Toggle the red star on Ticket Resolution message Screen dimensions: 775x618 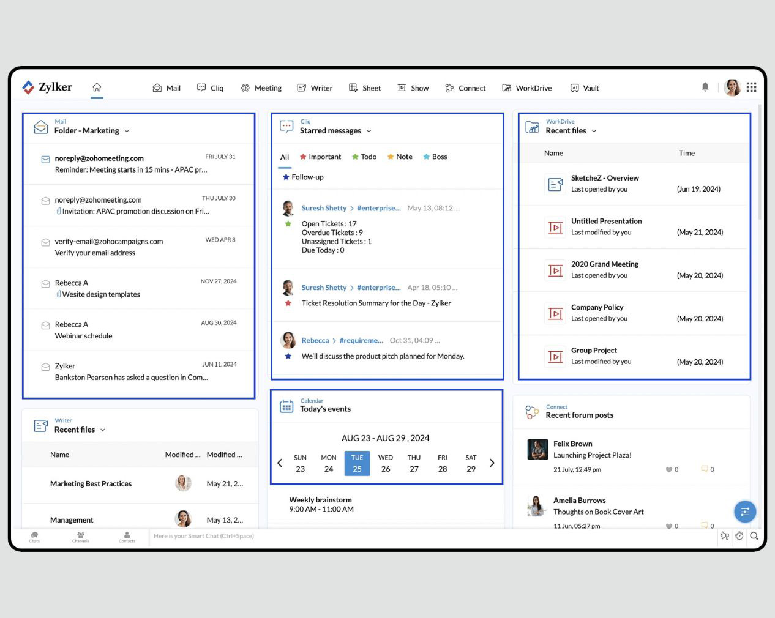(x=288, y=303)
